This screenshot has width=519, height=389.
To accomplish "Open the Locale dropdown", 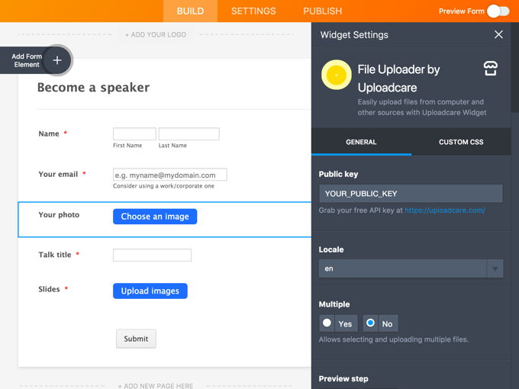I will [402, 268].
